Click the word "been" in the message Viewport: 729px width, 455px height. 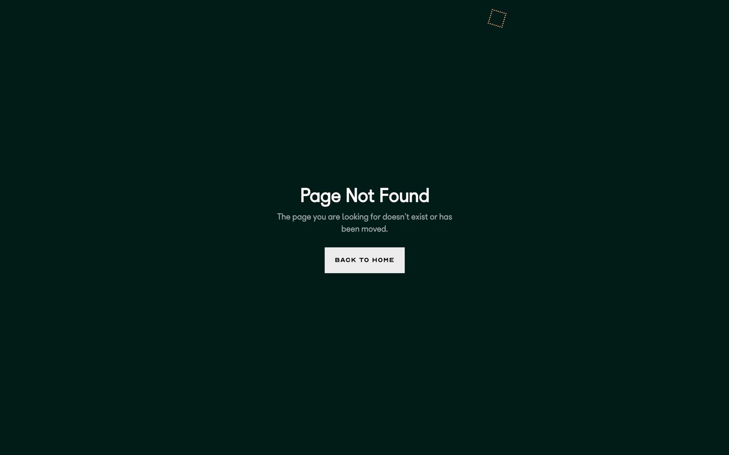(350, 229)
